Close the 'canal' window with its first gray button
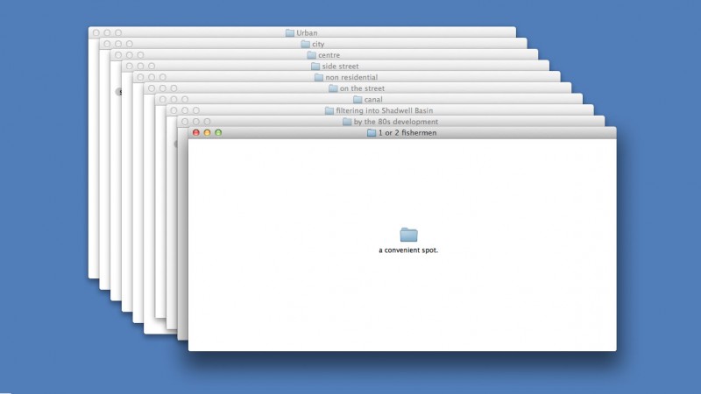This screenshot has width=701, height=394. pyautogui.click(x=163, y=99)
